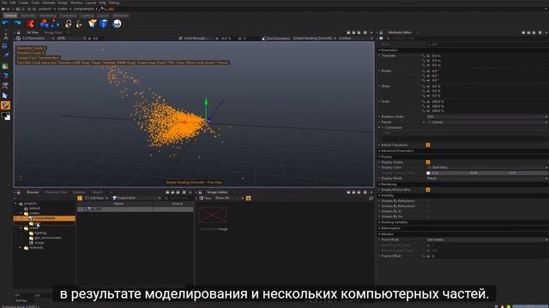This screenshot has height=308, width=549.
Task: Click the Display Custom Color slider
Action: pos(486,173)
